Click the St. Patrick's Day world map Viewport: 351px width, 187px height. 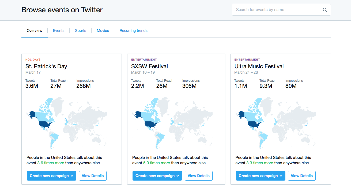[67, 123]
